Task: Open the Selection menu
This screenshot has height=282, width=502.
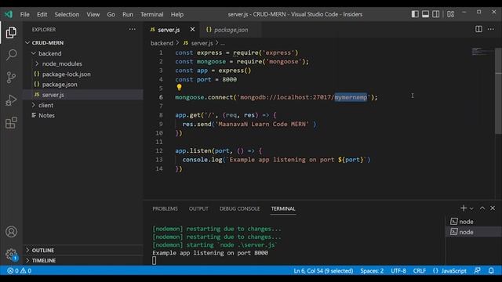Action: (67, 14)
